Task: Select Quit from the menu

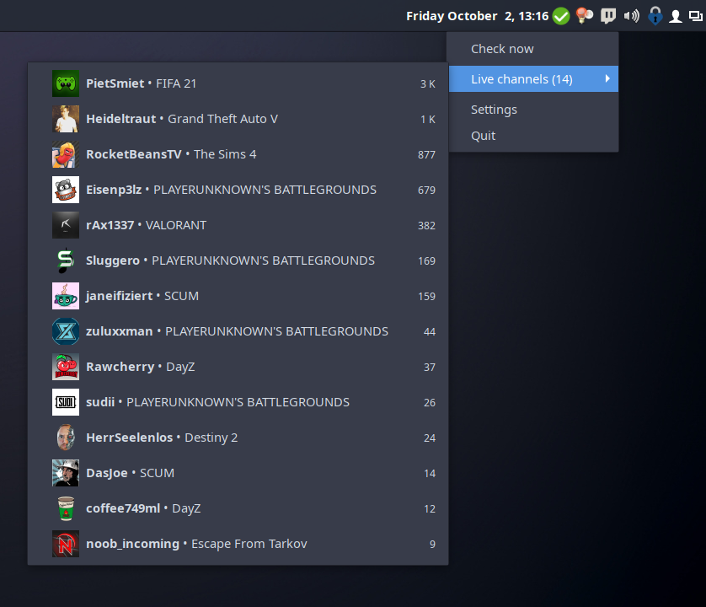Action: coord(484,135)
